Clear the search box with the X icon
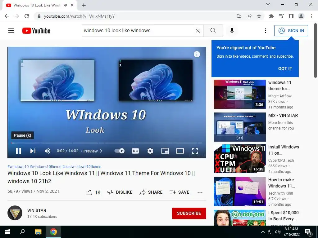 point(198,31)
